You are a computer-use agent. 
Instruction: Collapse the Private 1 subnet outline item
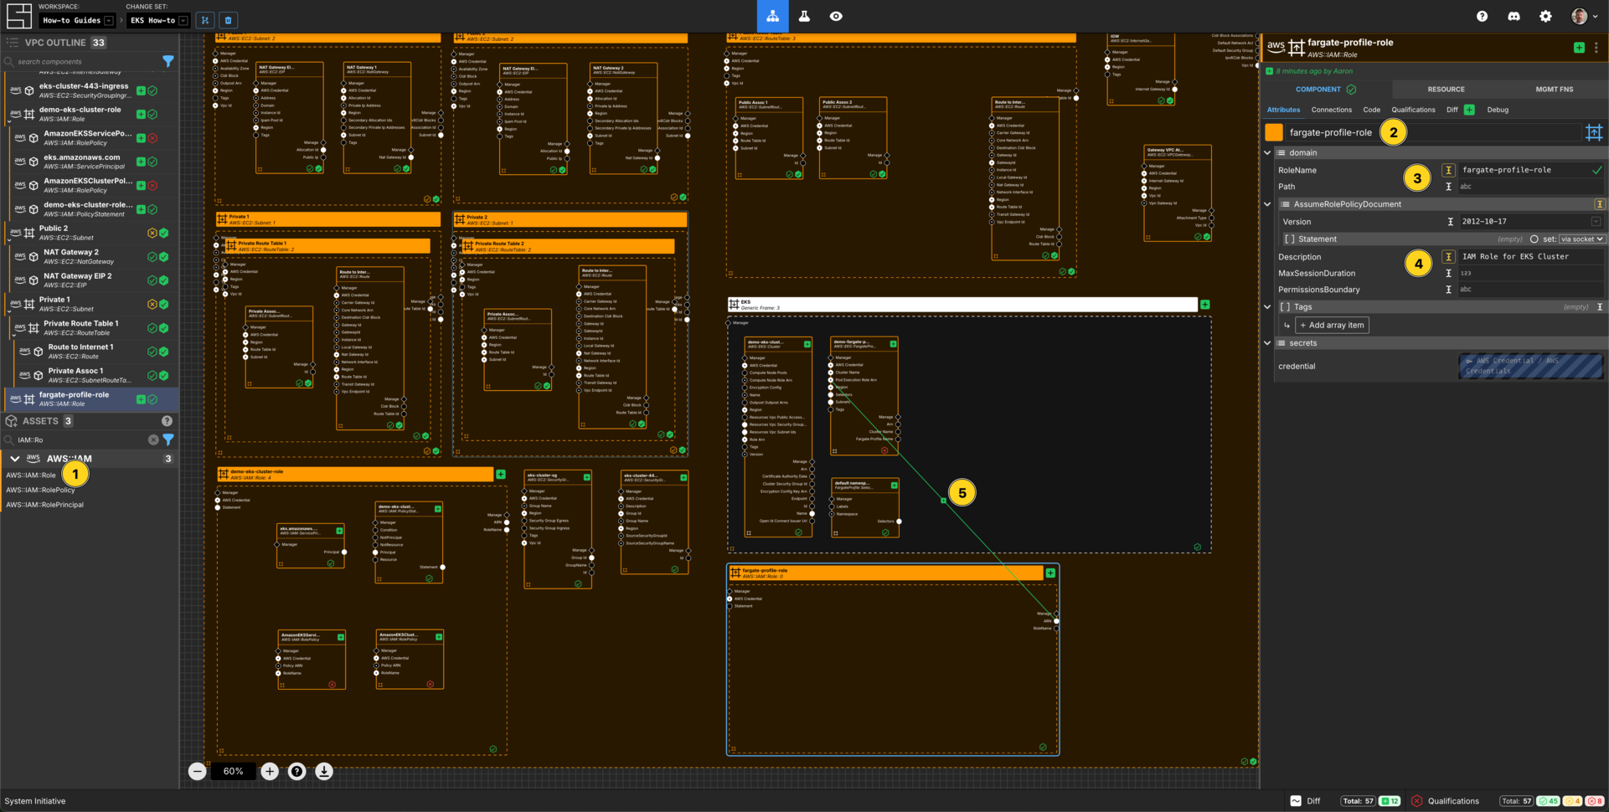[8, 311]
